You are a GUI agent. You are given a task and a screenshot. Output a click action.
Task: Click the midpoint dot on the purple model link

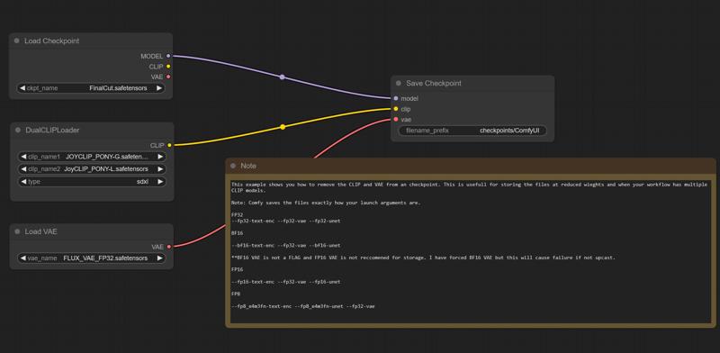click(282, 77)
